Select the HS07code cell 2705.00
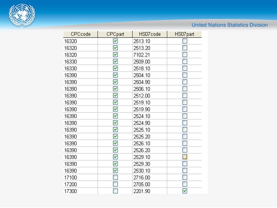The image size is (277, 208). pos(150,184)
